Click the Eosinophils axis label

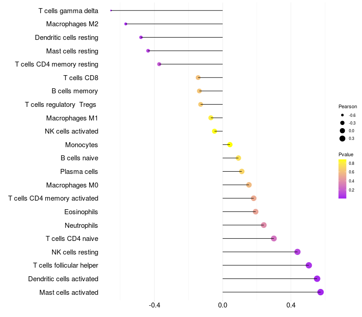(81, 212)
